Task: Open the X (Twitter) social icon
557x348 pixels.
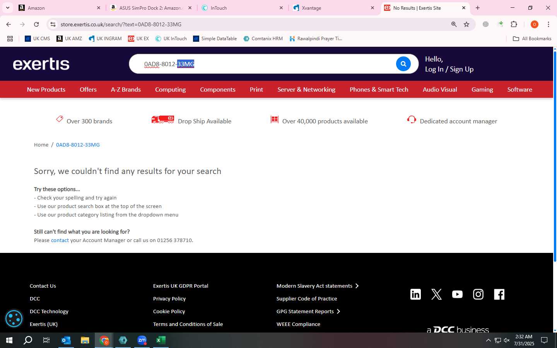Action: point(436,294)
